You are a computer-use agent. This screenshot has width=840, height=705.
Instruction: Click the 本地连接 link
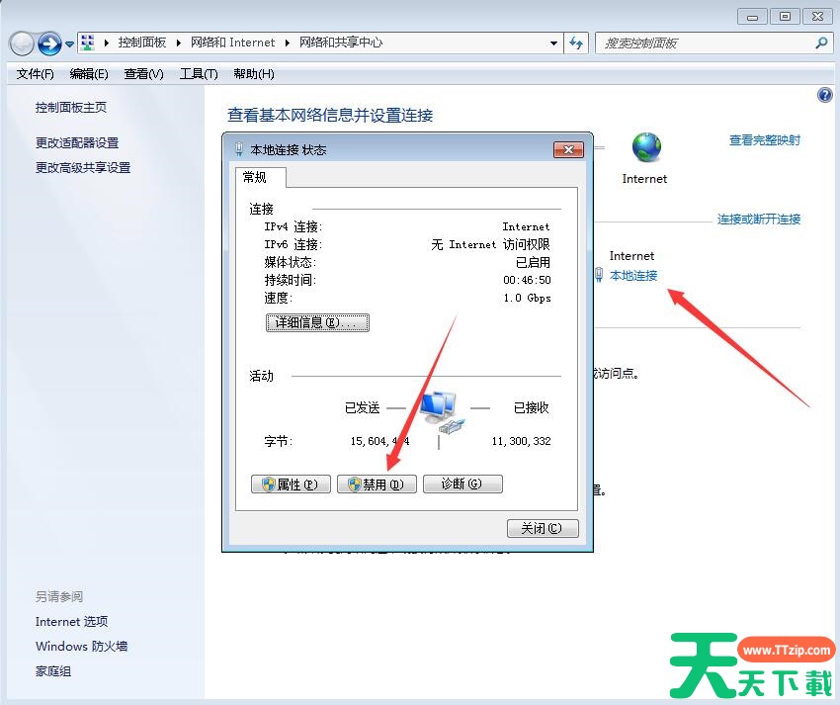(x=632, y=275)
